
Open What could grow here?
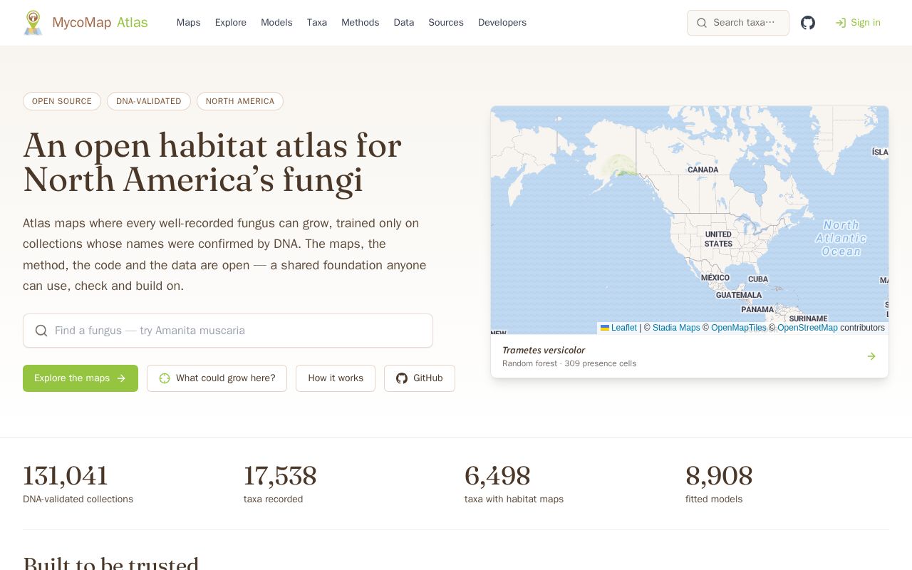coord(217,378)
